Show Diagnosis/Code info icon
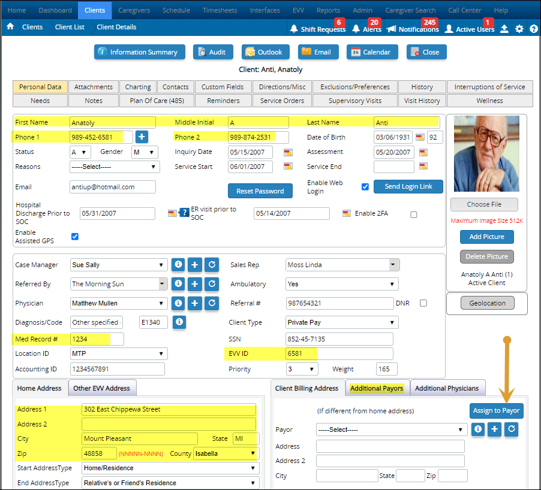The height and width of the screenshot is (490, 541). point(179,322)
